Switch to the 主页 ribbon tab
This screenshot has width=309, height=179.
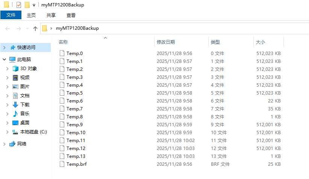coord(31,15)
